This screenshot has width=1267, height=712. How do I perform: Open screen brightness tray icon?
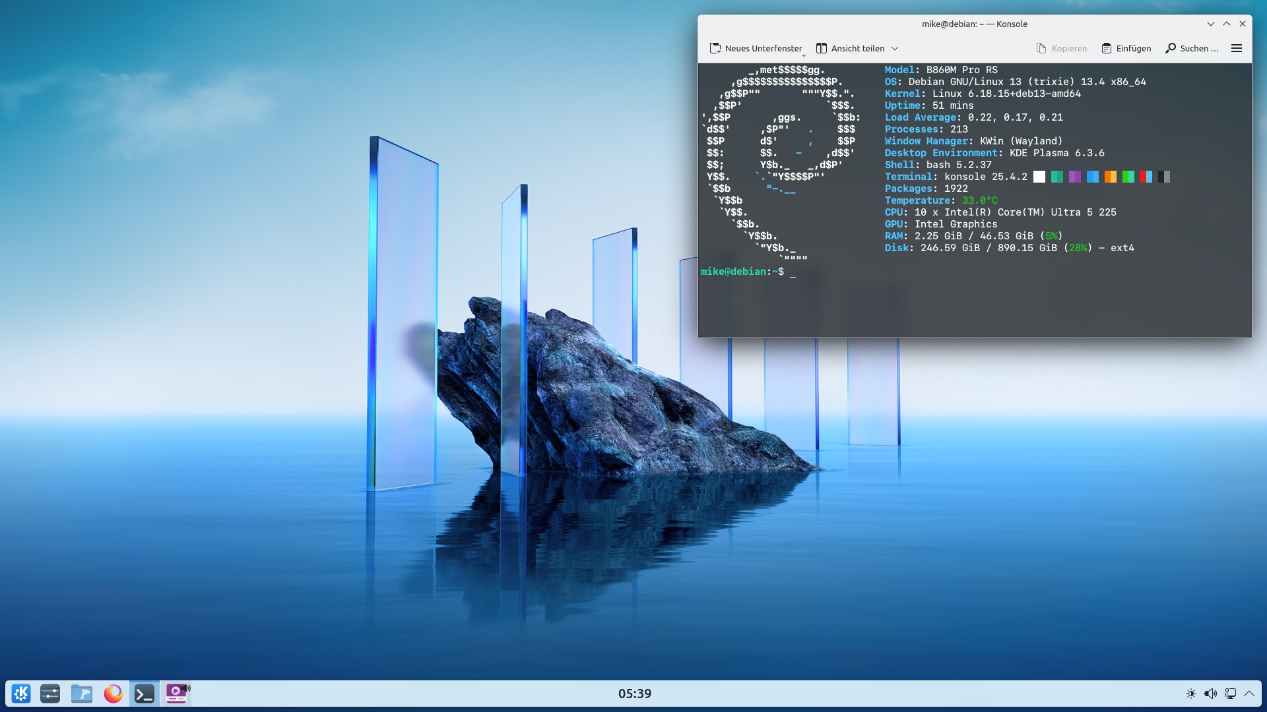click(x=1190, y=694)
